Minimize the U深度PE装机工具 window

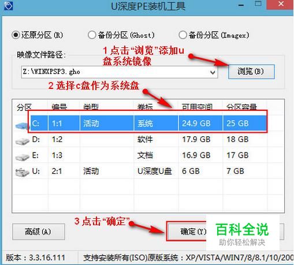click(241, 5)
